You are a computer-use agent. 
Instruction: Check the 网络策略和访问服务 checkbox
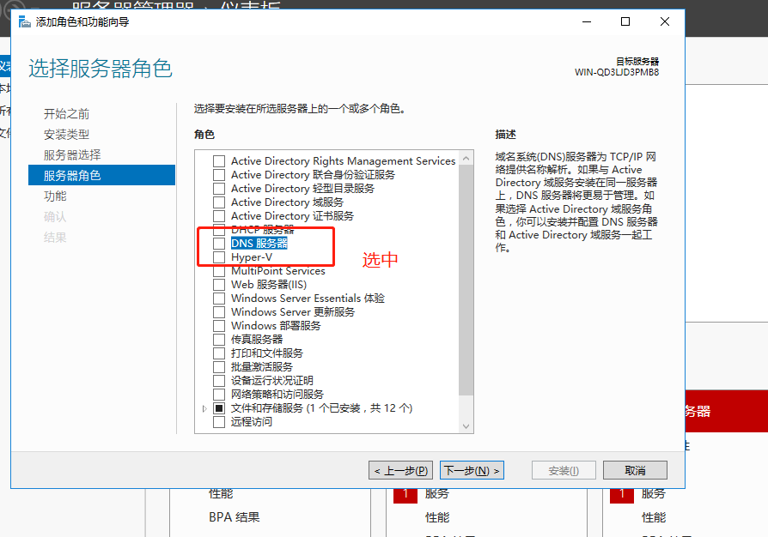coord(219,394)
